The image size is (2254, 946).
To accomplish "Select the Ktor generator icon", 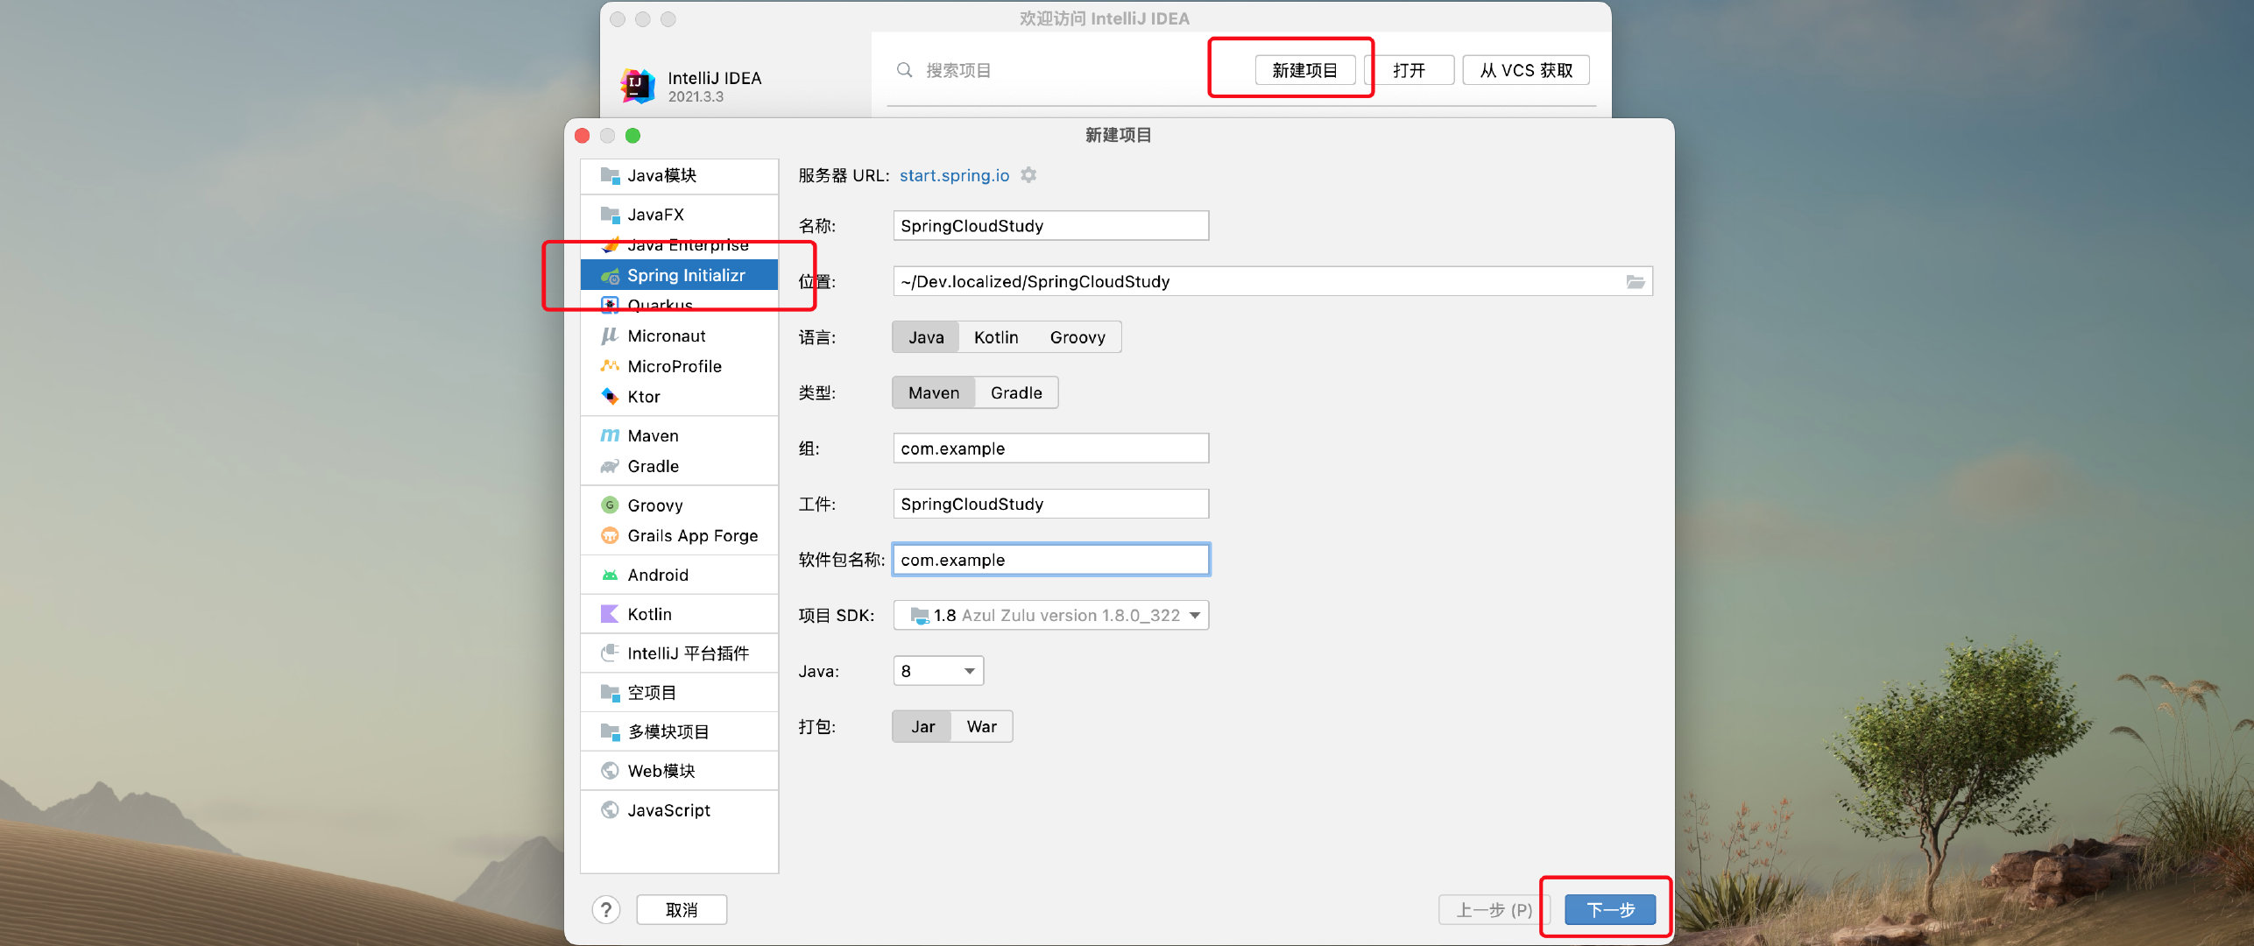I will [x=610, y=397].
